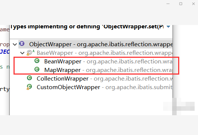This screenshot has height=135, width=198.
Task: Click the MapWrapper green class icon
Action: pos(37,69)
